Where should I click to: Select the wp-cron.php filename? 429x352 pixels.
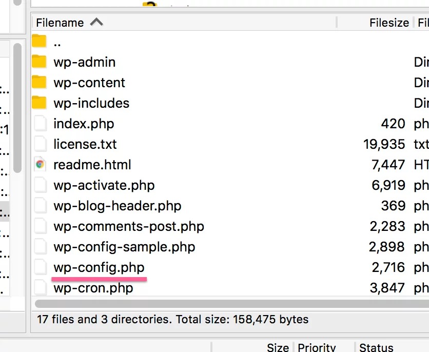(93, 288)
